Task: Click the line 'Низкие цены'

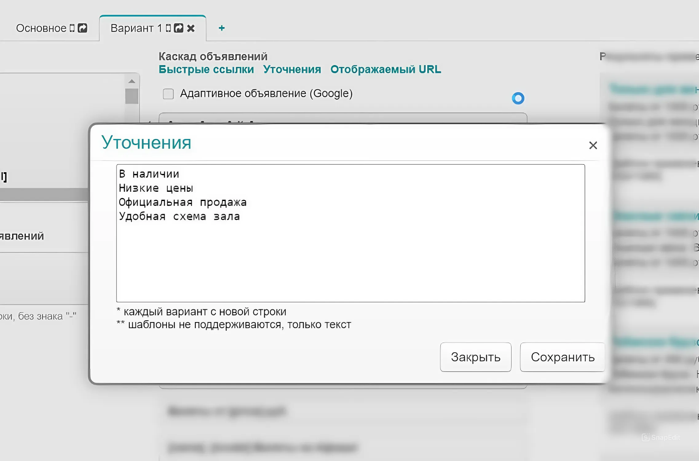Action: coord(156,188)
